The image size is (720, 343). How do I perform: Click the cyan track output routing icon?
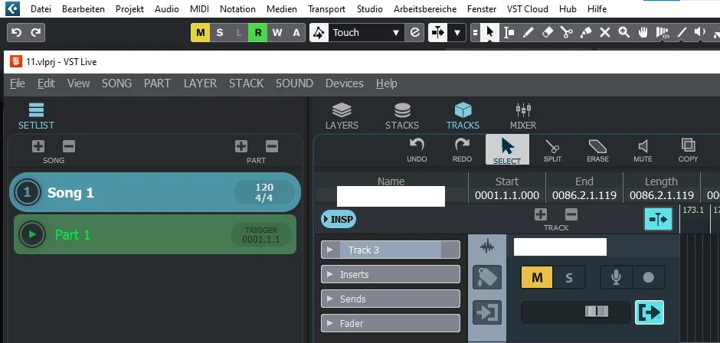click(x=650, y=312)
